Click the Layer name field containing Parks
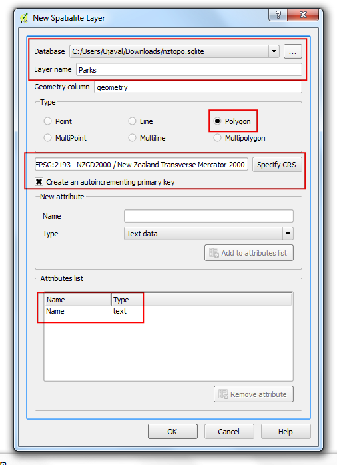 (x=189, y=70)
